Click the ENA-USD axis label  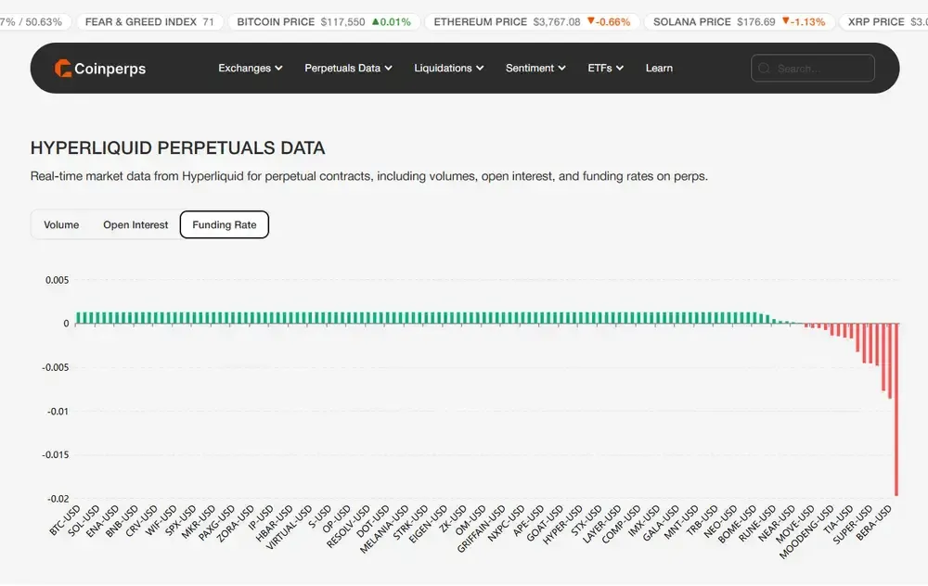pyautogui.click(x=102, y=521)
